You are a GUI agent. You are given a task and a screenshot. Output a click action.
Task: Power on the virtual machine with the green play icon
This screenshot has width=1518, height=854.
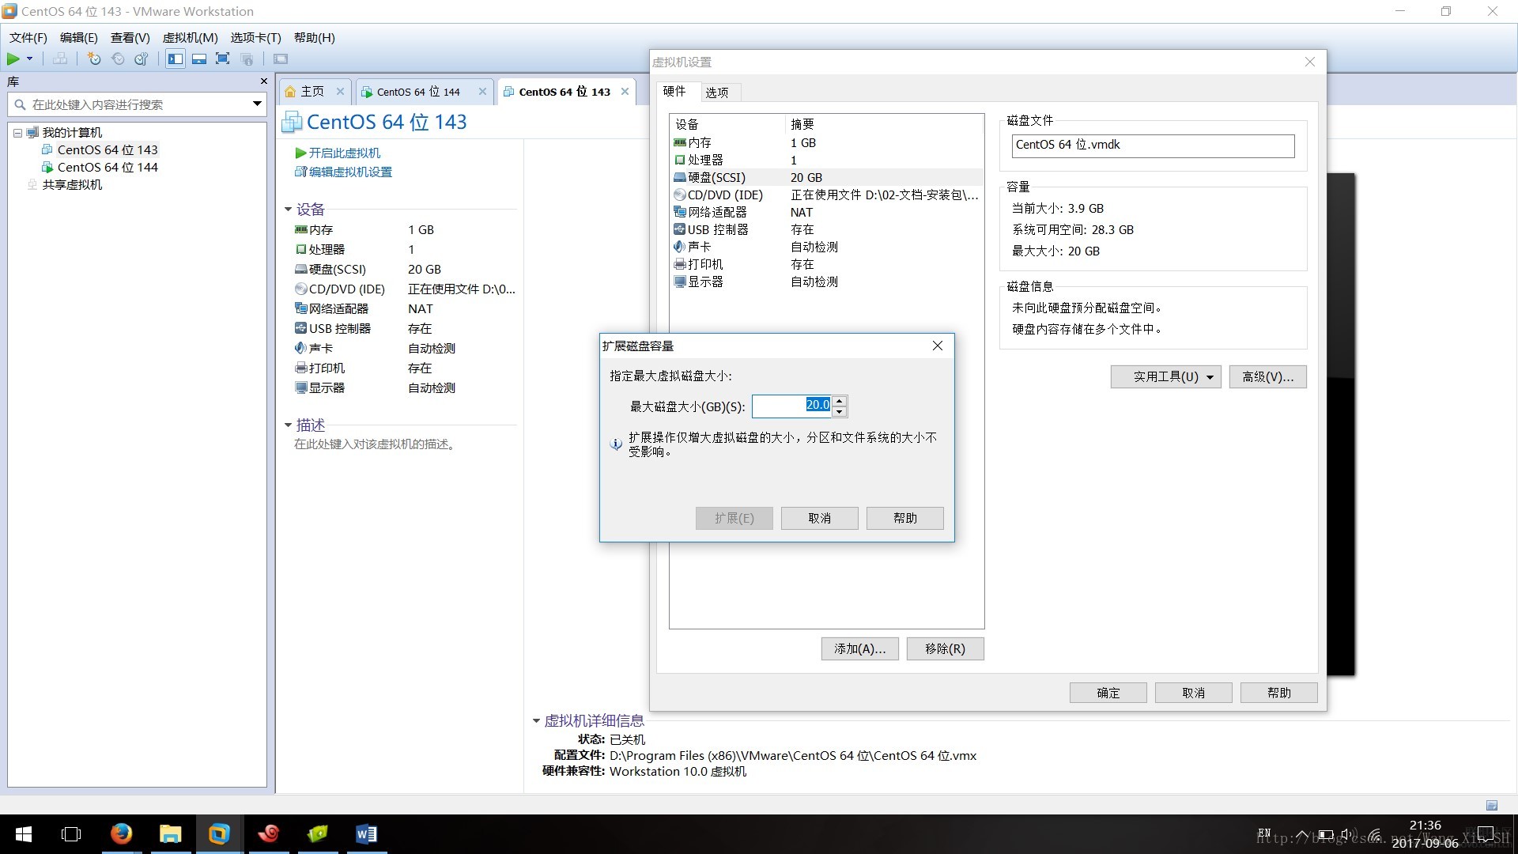click(x=14, y=59)
